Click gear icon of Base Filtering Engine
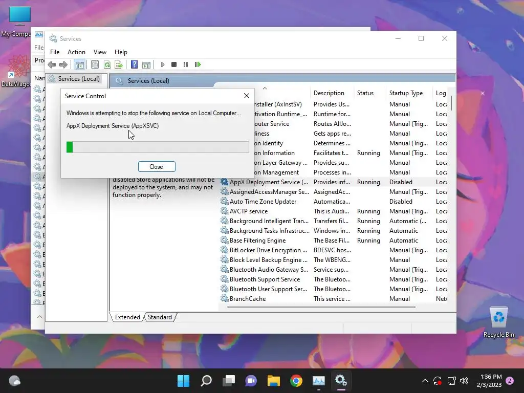The height and width of the screenshot is (393, 524). (224, 240)
